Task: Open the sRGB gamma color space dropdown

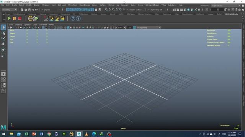Action: pos(149,28)
